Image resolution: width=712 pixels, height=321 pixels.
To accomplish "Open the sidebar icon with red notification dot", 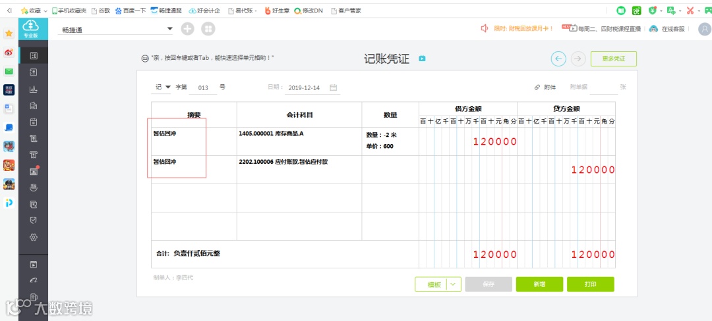I will [34, 171].
